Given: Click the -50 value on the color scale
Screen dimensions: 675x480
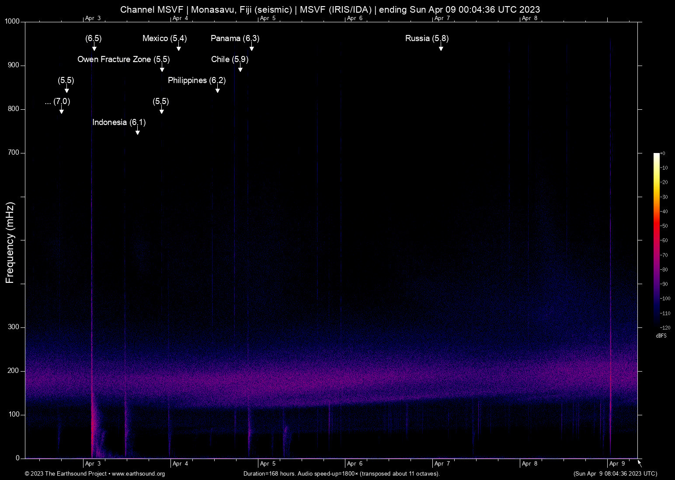Looking at the screenshot, I should [x=664, y=226].
